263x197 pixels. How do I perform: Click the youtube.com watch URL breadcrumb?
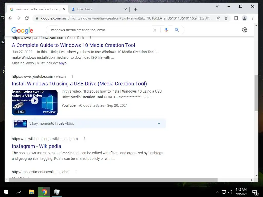39,76
